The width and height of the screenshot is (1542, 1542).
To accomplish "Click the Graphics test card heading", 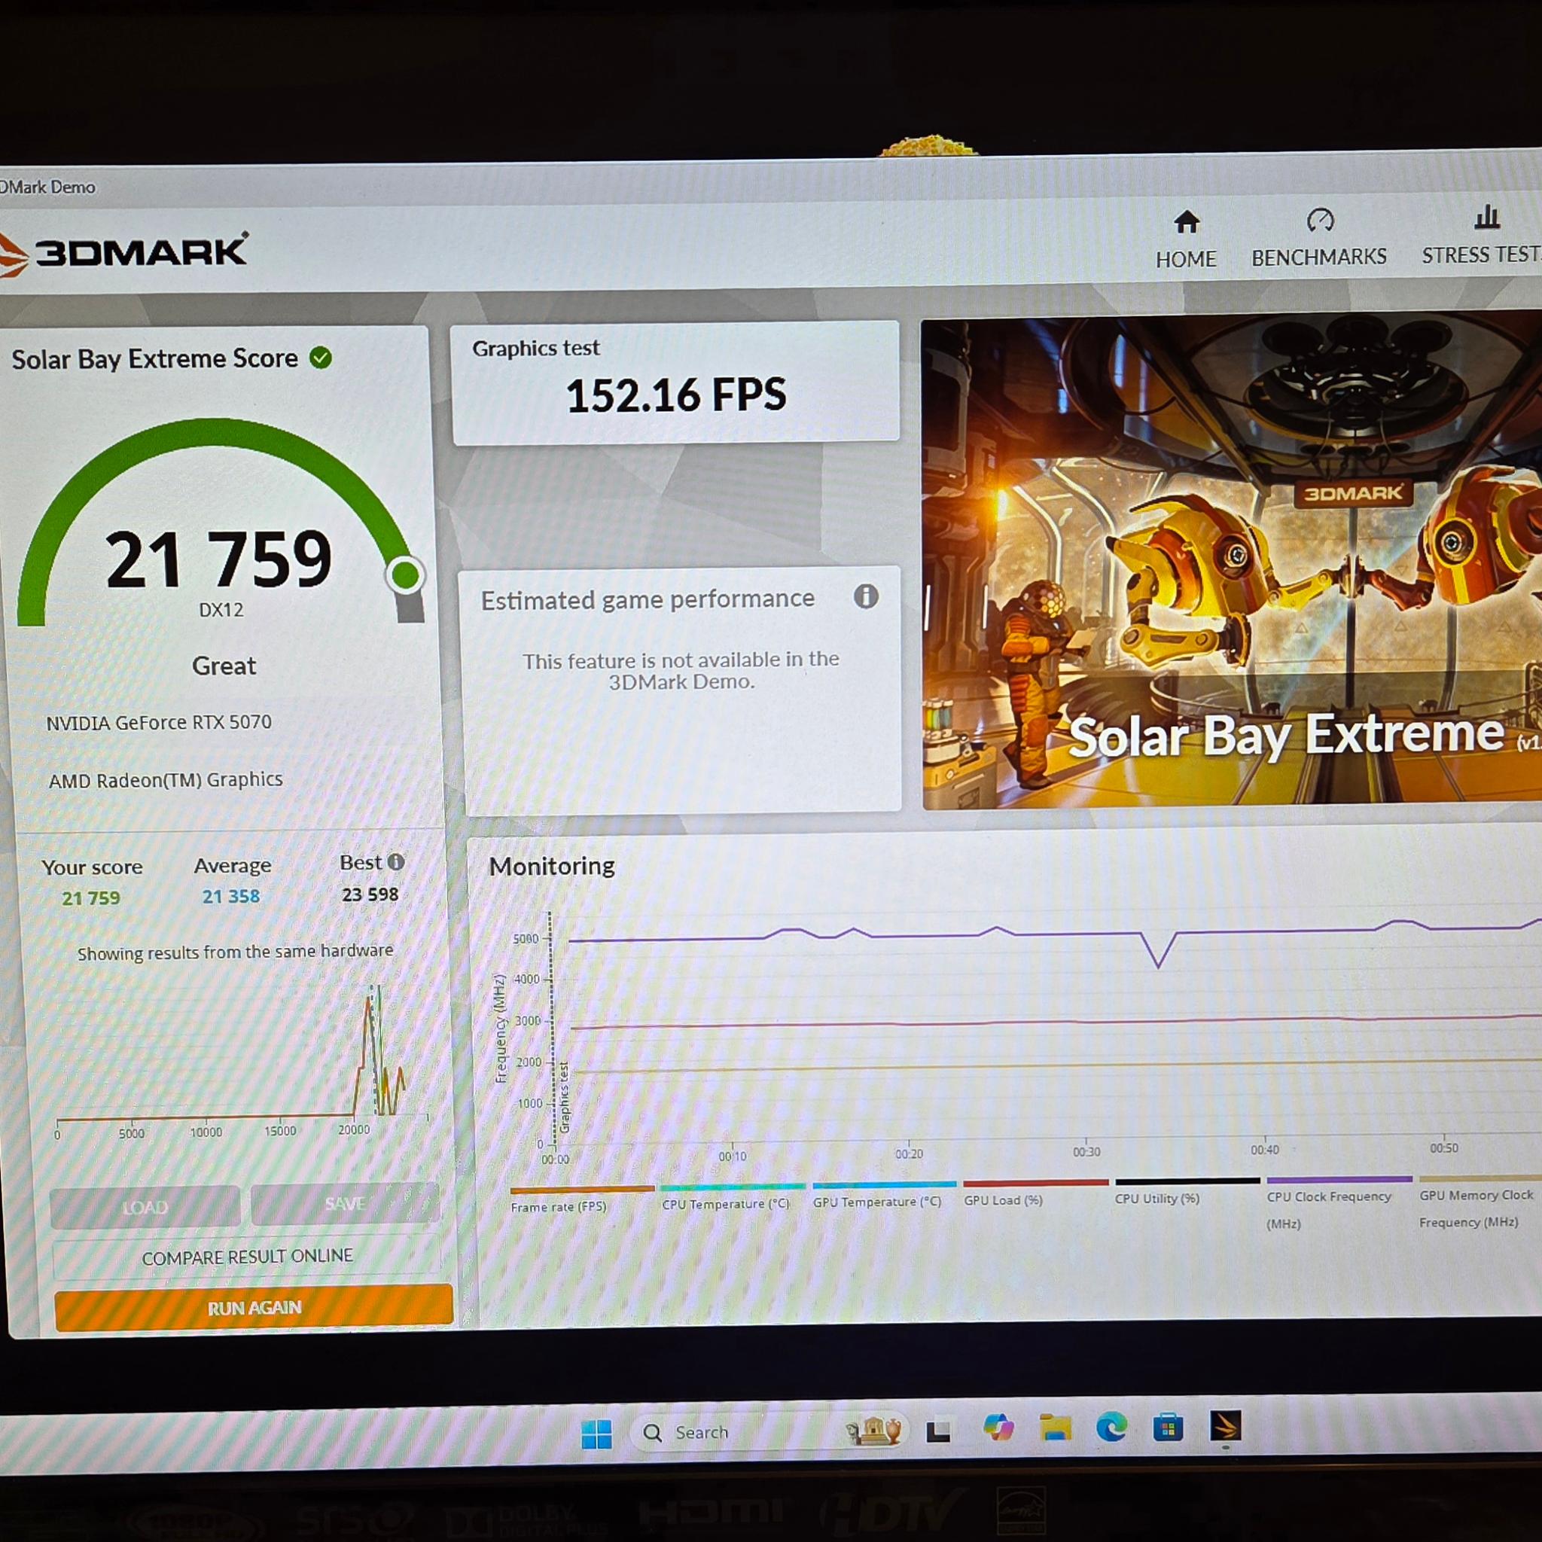I will point(535,348).
